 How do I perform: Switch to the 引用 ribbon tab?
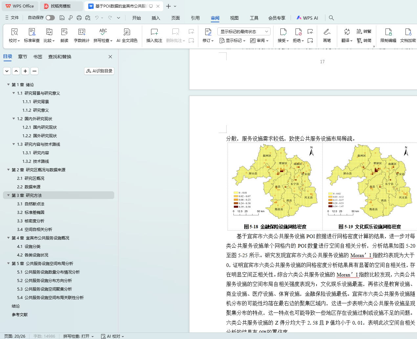tap(195, 18)
